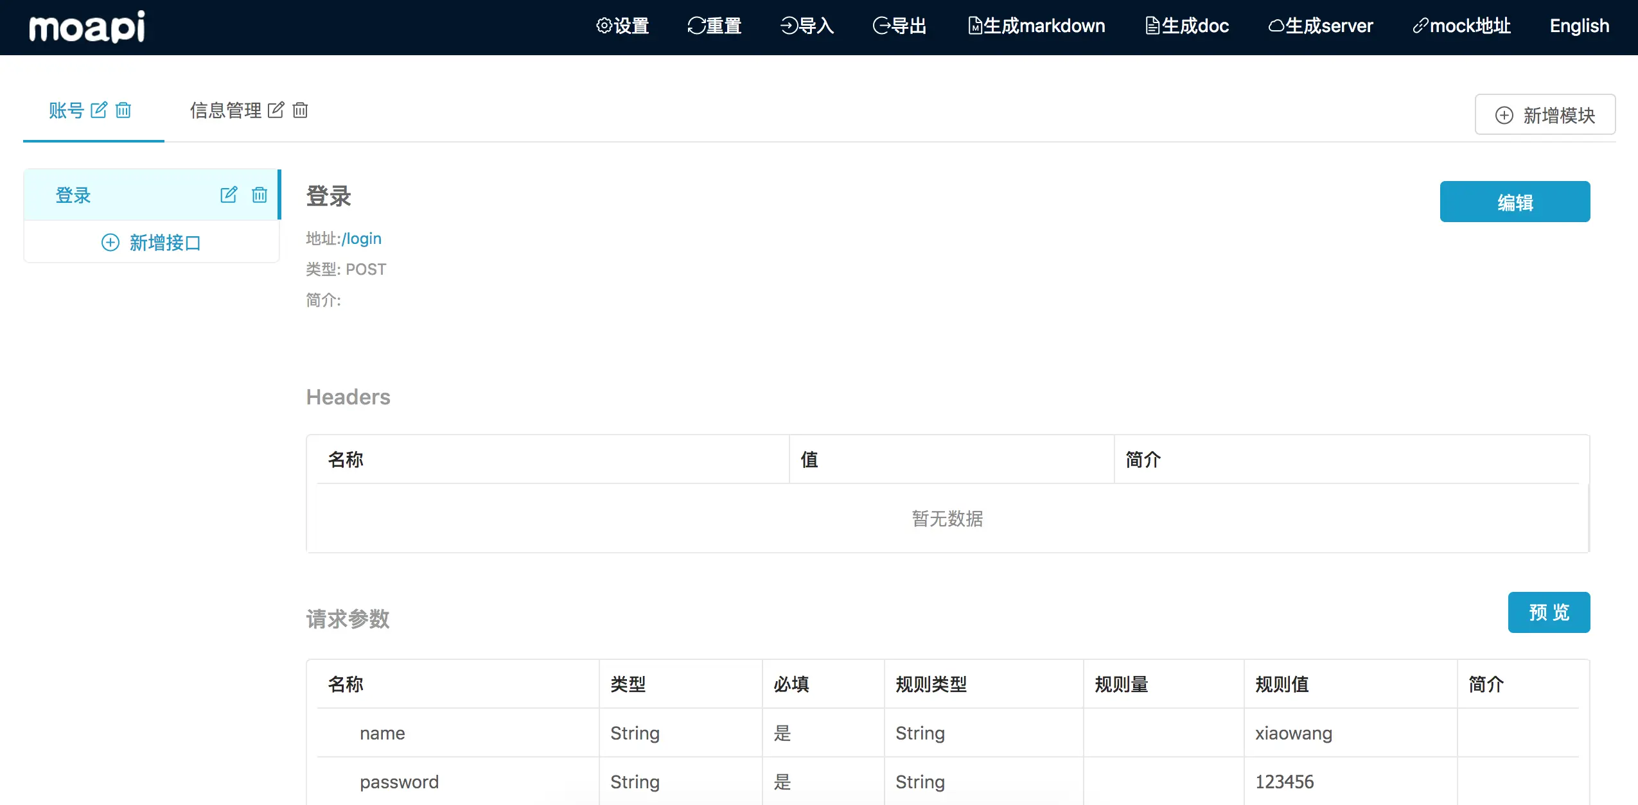Switch to the 信息管理 tab
Image resolution: width=1638 pixels, height=805 pixels.
coord(225,110)
